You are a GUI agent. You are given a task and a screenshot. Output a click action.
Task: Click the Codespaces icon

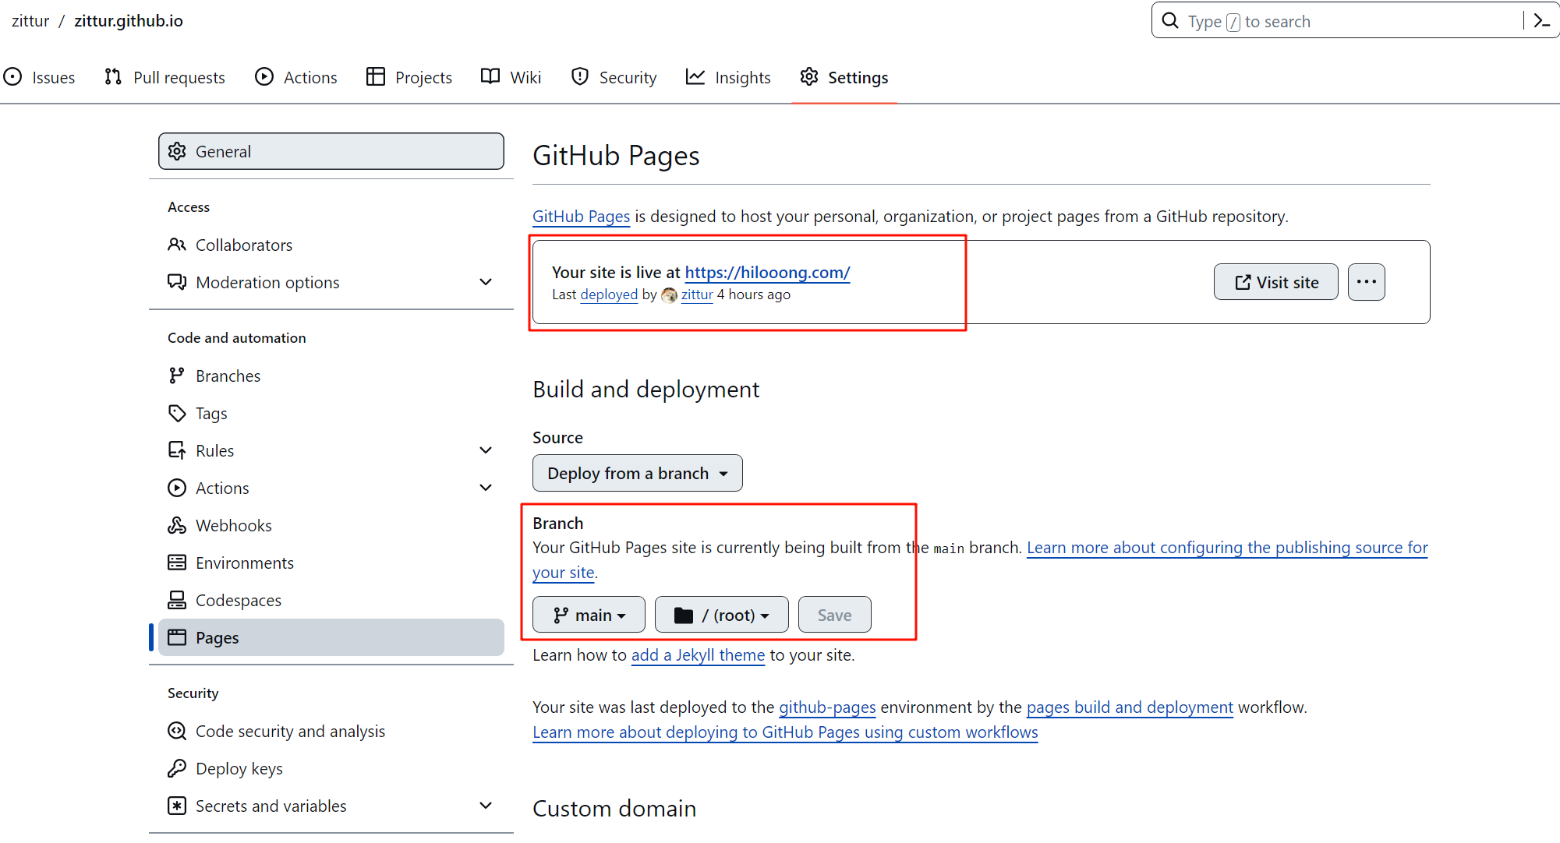click(177, 600)
